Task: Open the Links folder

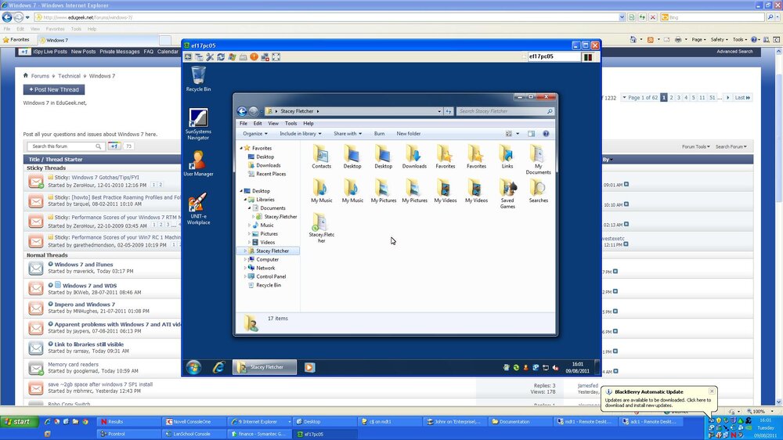Action: [507, 157]
